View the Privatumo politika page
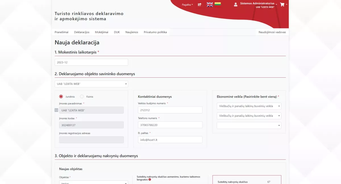This screenshot has height=184, width=341. tap(155, 32)
